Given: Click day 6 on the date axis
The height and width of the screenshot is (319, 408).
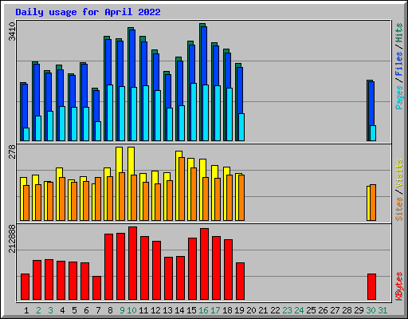Looking at the screenshot, I should pyautogui.click(x=86, y=310).
